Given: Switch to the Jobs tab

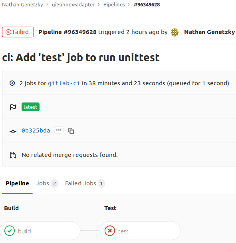Looking at the screenshot, I should point(47,183).
